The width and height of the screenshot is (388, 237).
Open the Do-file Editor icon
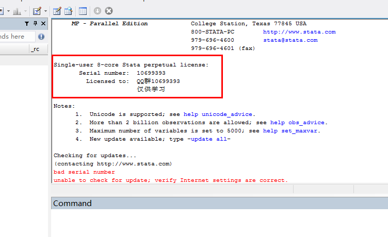pos(37,11)
